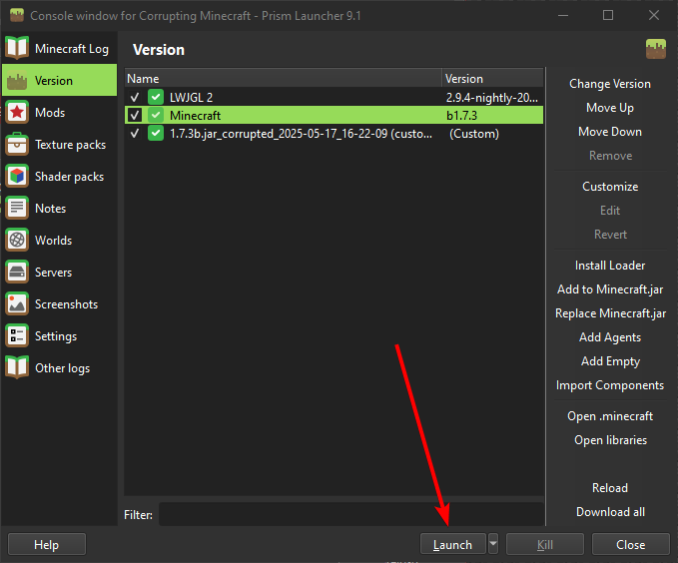Switch to the Settings tab

59,336
